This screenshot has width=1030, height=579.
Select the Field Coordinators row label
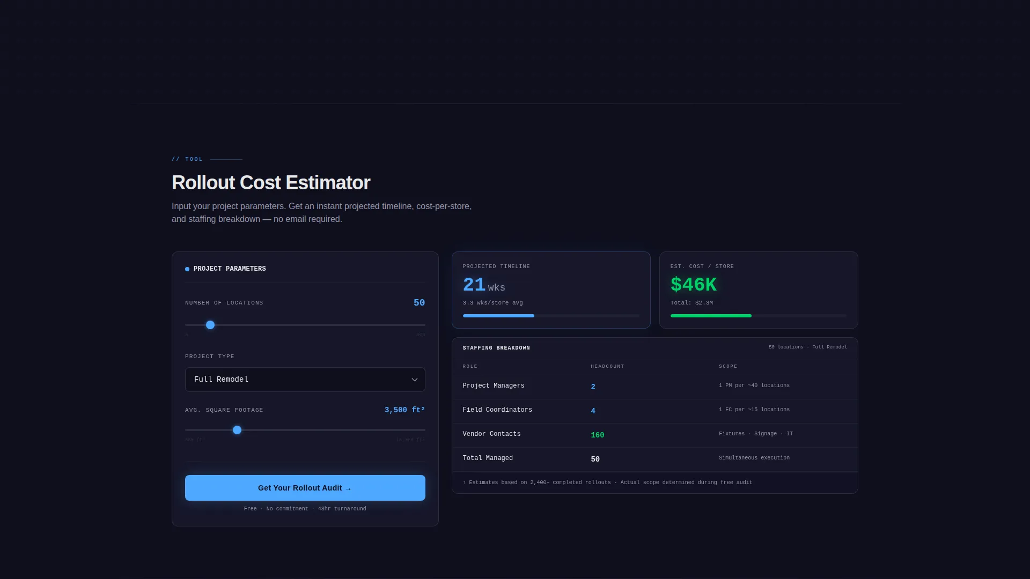point(497,410)
